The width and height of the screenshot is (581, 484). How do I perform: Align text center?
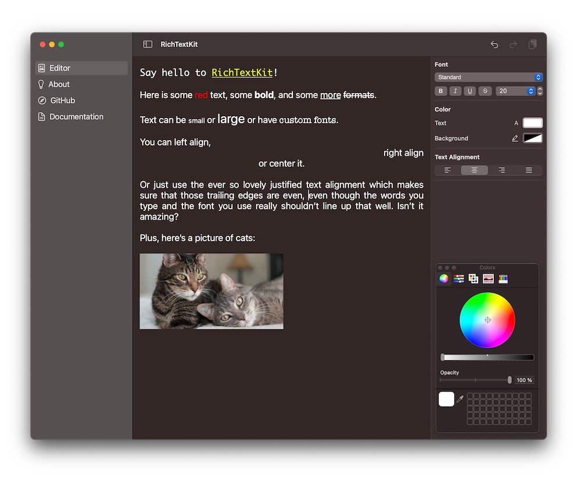click(474, 170)
